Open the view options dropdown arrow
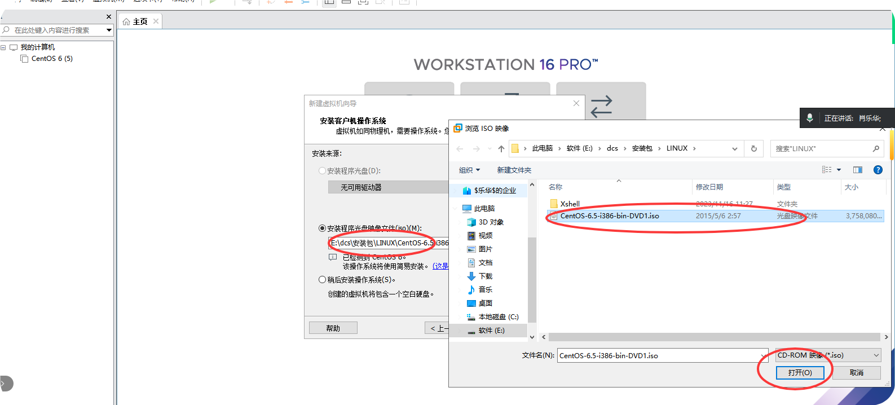Screen dimensions: 895x405 839,170
